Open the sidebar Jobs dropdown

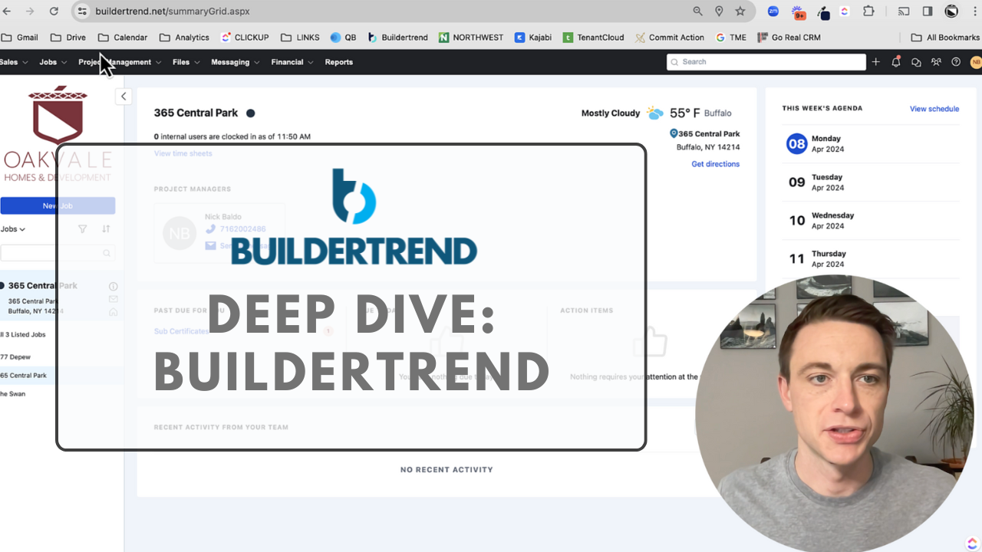13,228
